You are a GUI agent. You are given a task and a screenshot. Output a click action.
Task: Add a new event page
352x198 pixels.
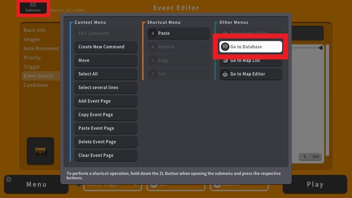(x=105, y=101)
